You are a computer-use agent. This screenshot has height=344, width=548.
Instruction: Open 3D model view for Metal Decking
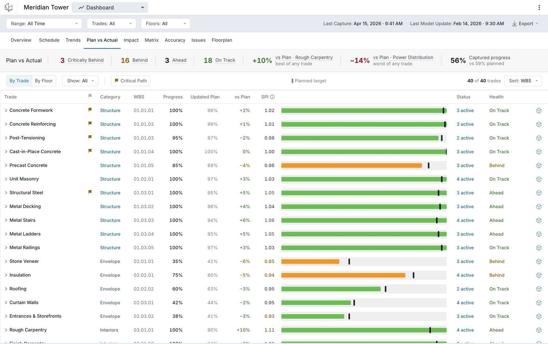click(539, 206)
